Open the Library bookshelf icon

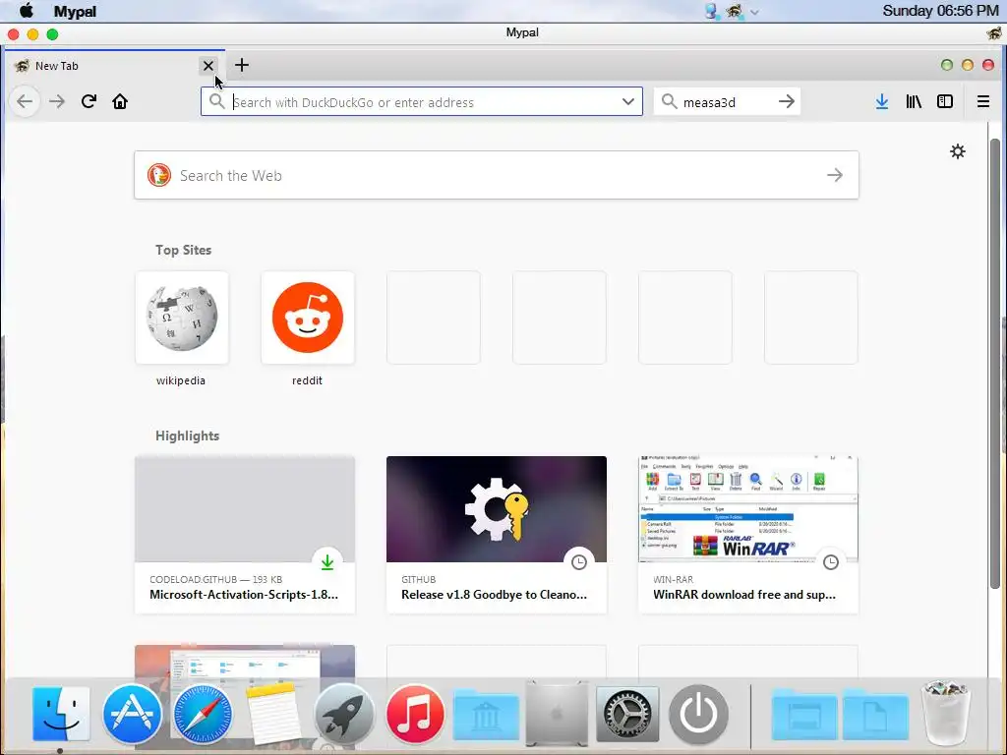[914, 101]
